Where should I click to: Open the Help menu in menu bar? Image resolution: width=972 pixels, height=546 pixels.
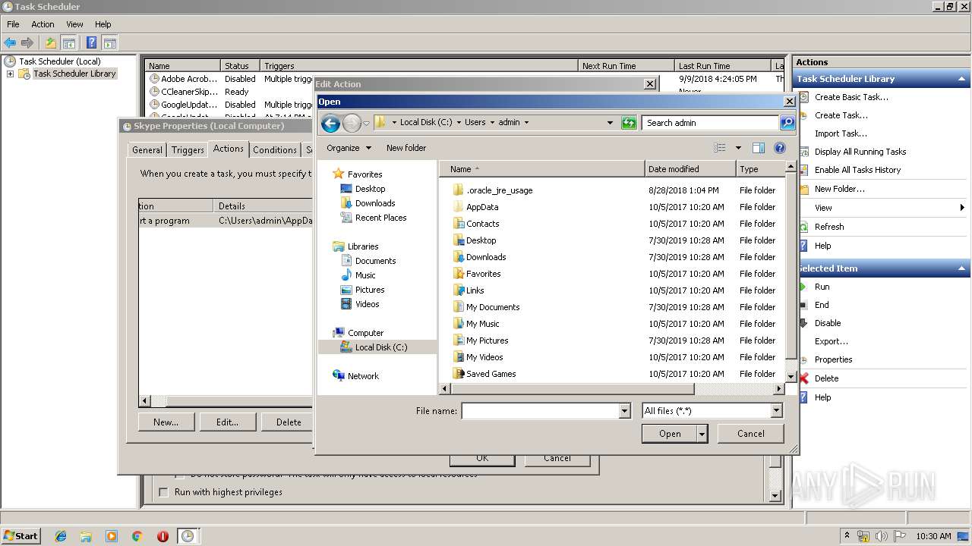pos(103,24)
